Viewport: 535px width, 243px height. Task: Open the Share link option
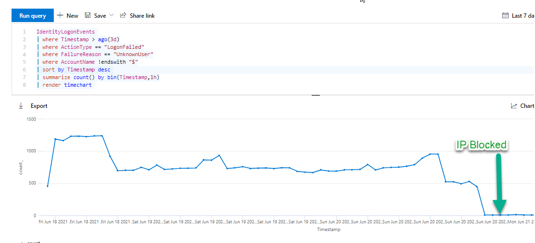137,16
